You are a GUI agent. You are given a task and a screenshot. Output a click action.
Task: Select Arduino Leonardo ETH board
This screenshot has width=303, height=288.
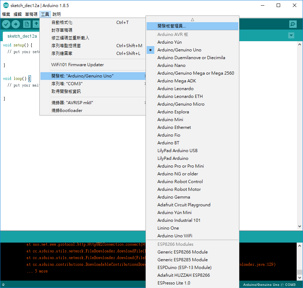point(193,96)
